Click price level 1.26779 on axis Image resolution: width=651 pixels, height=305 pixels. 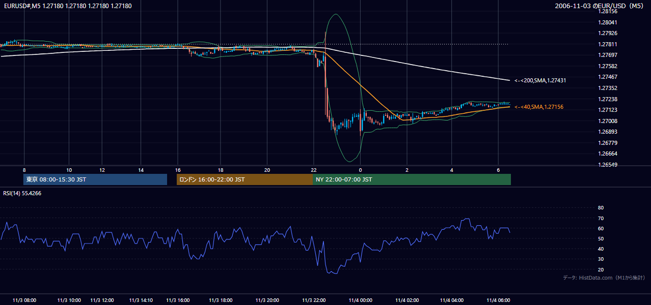coord(608,143)
